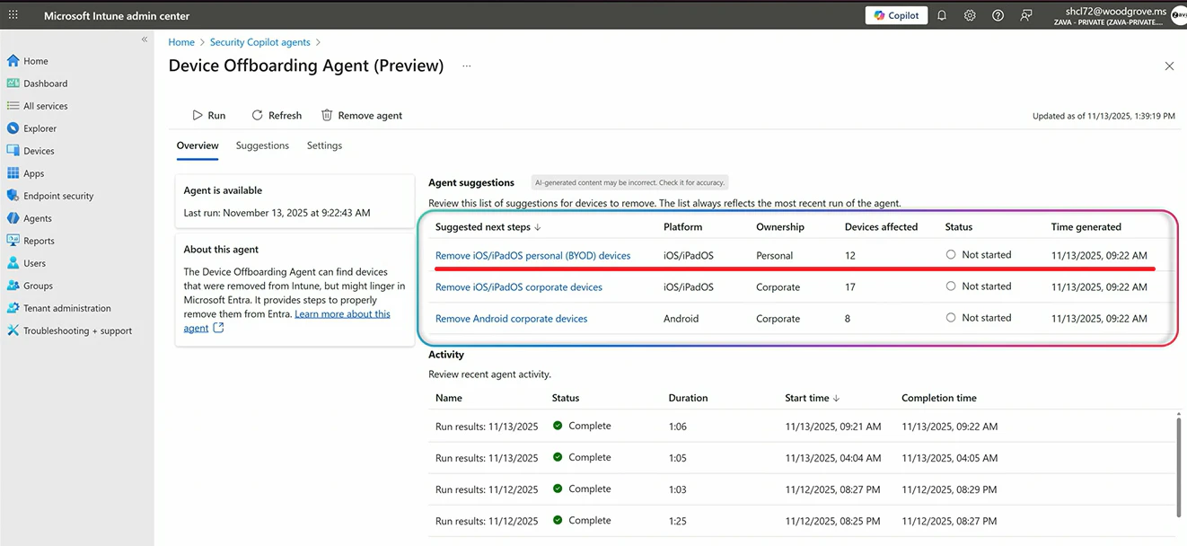Open Remove iOS/iPadOS personal (BYOD) devices suggestion

(x=533, y=256)
